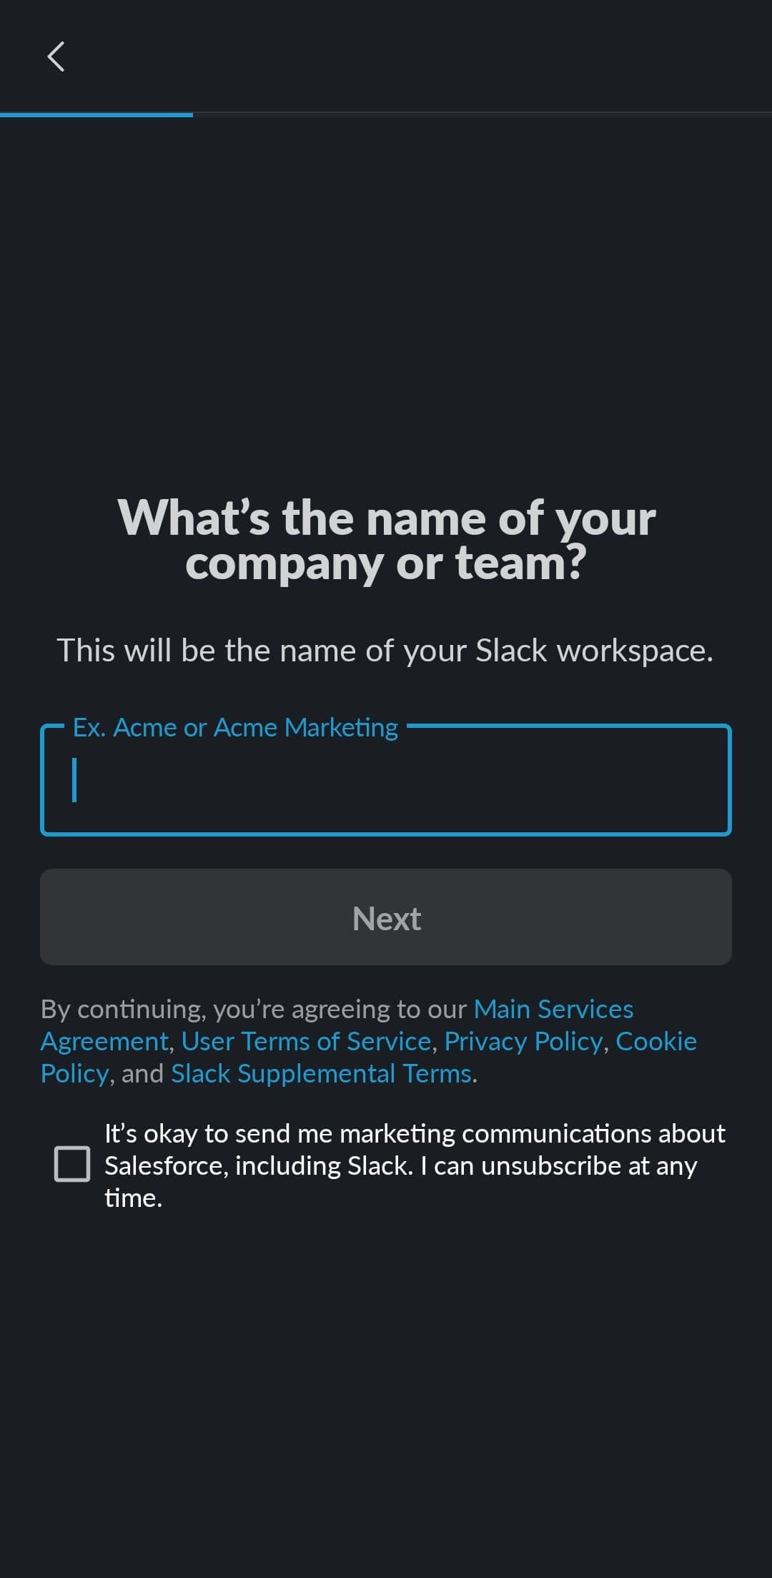Screen dimensions: 772x1578
Task: Check the box to receive Salesforce marketing emails
Action: click(72, 1165)
